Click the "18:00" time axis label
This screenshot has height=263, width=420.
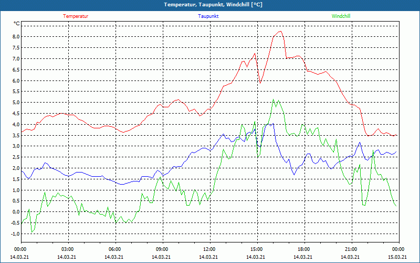(x=304, y=249)
